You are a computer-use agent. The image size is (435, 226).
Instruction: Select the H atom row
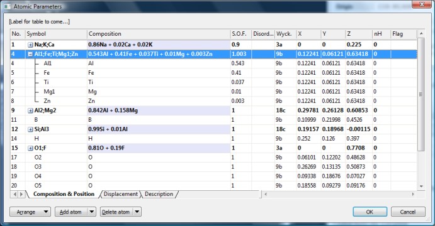[213, 139]
